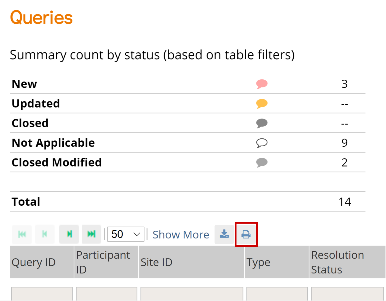Click the gray Closed status bubble icon

[262, 123]
